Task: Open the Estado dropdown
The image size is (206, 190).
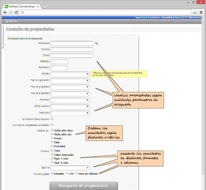Action: click(x=70, y=74)
